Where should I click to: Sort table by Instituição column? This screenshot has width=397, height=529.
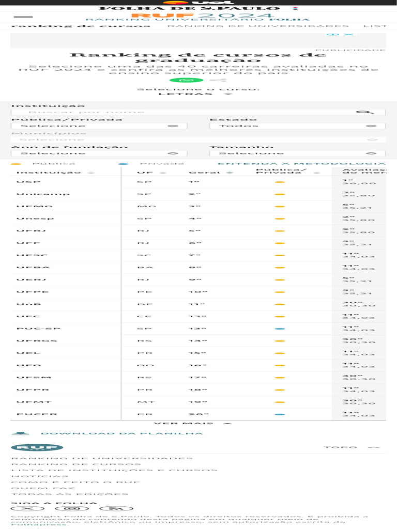[56, 173]
